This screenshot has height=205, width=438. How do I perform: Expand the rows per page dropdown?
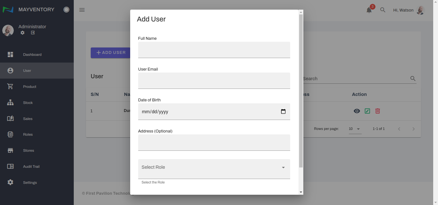[355, 129]
